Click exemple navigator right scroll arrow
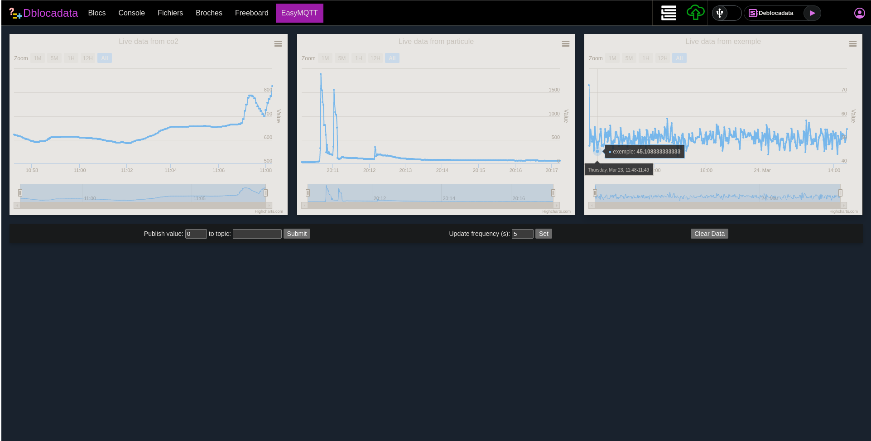The height and width of the screenshot is (441, 871). (x=843, y=206)
